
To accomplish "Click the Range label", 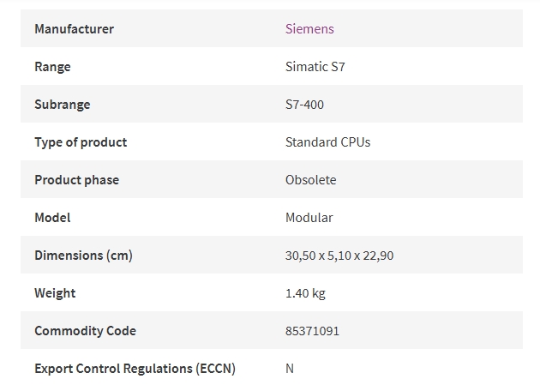I will pos(52,67).
